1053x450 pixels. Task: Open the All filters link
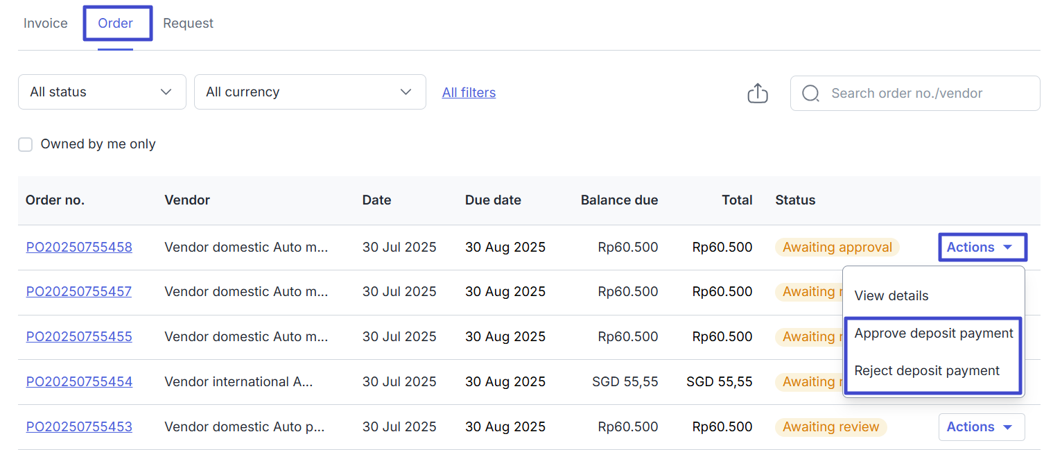[469, 93]
